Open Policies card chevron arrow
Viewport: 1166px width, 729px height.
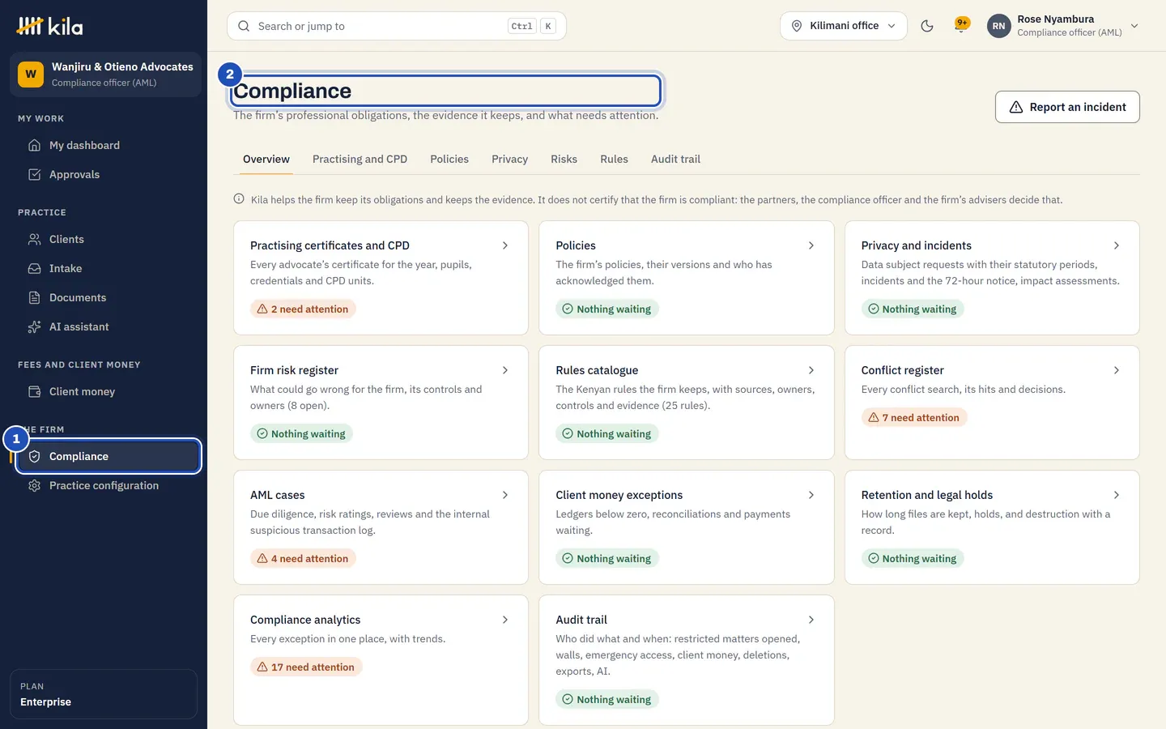point(811,245)
